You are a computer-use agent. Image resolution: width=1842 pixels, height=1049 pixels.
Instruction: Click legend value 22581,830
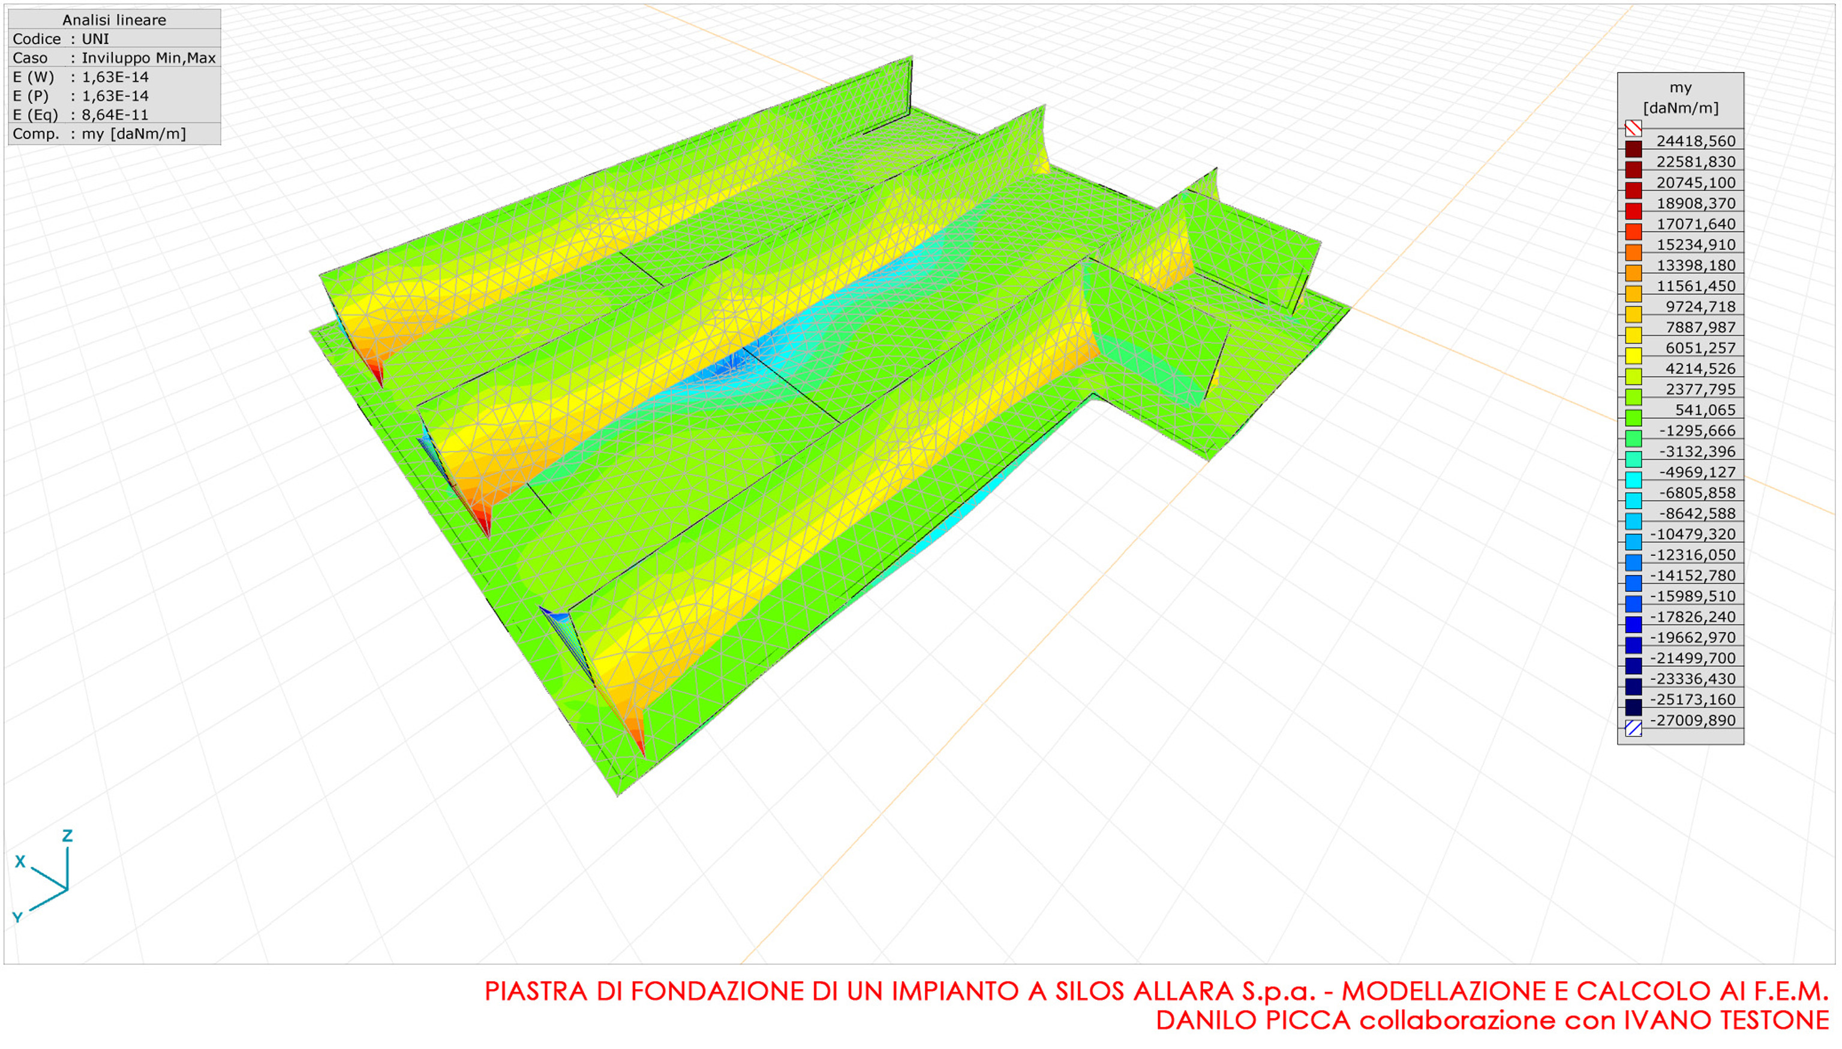1696,162
